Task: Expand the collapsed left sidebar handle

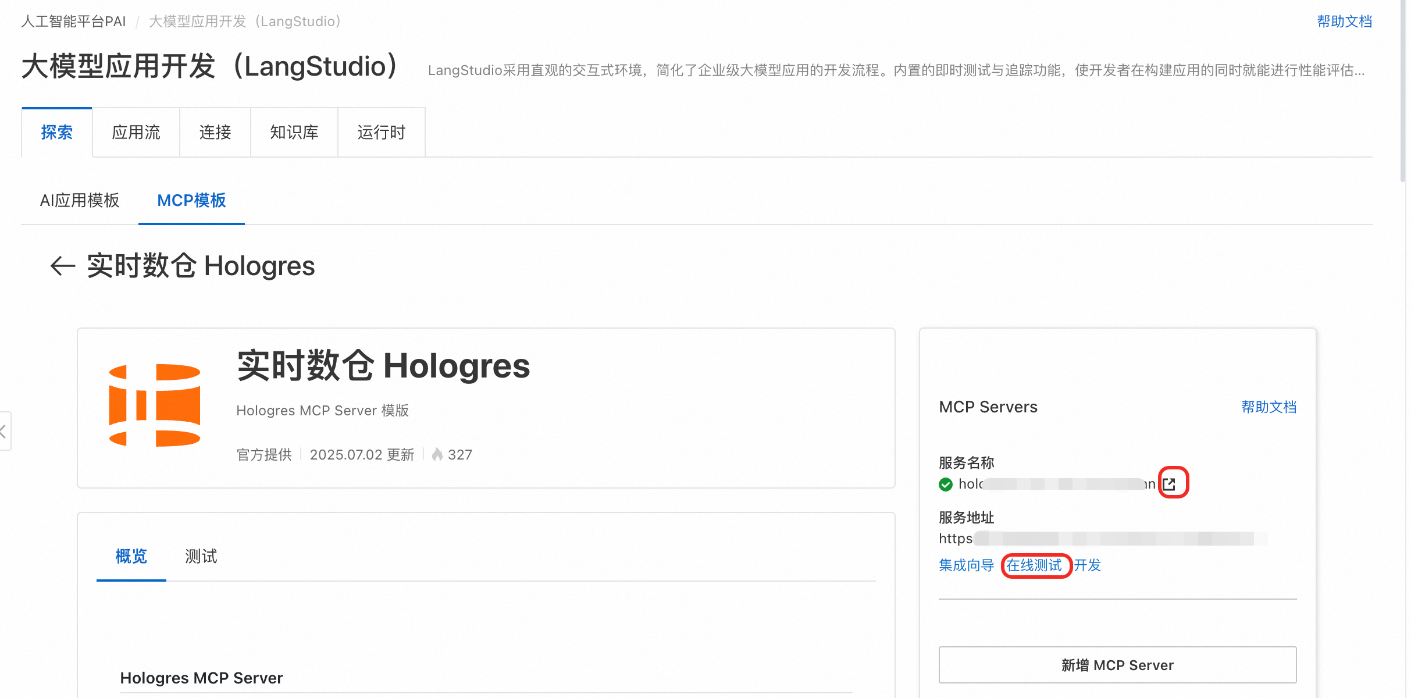Action: 5,431
